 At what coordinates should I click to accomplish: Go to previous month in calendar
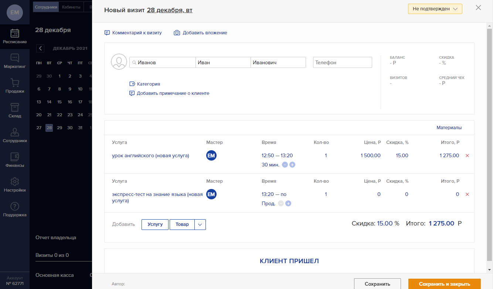(41, 48)
